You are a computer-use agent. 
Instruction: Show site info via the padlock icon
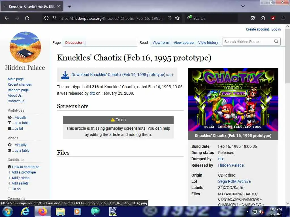(54, 18)
